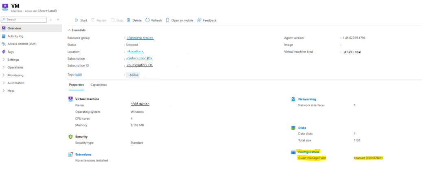Open the Disks link

tap(302, 128)
